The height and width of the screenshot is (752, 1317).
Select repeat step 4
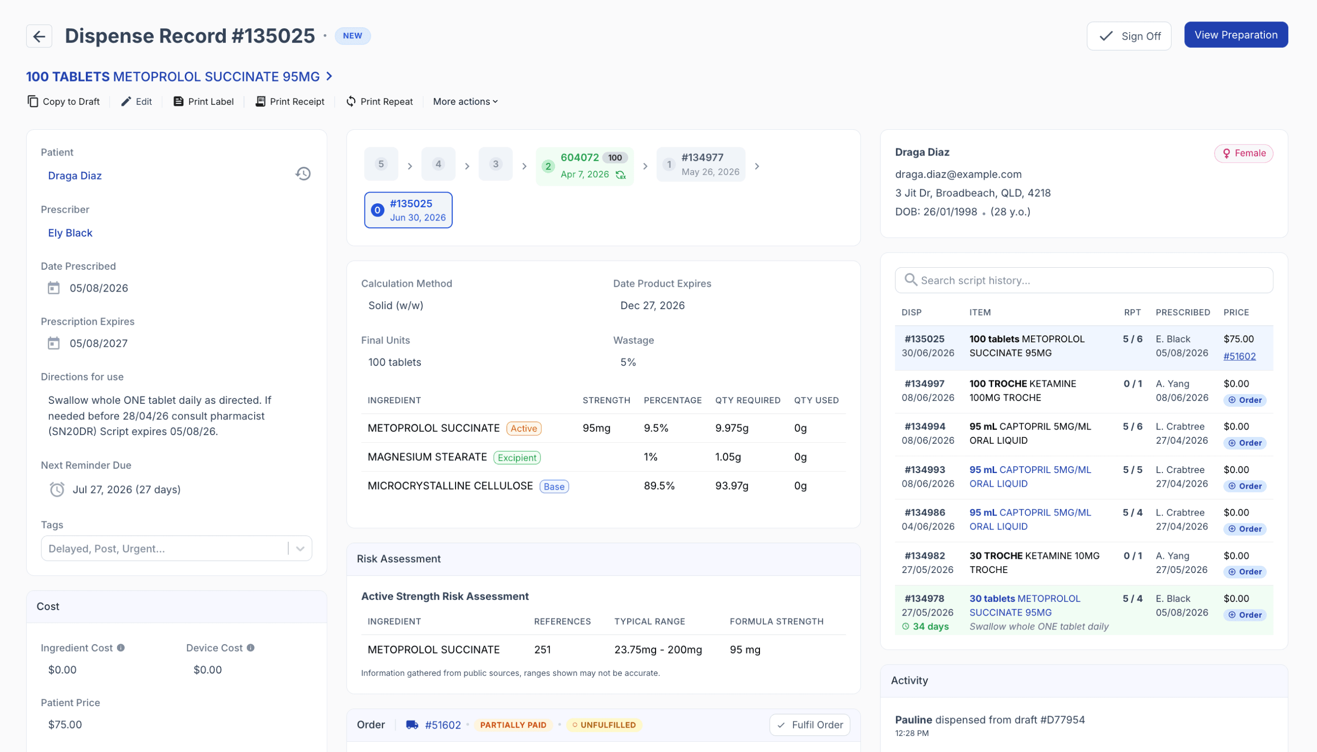[439, 164]
